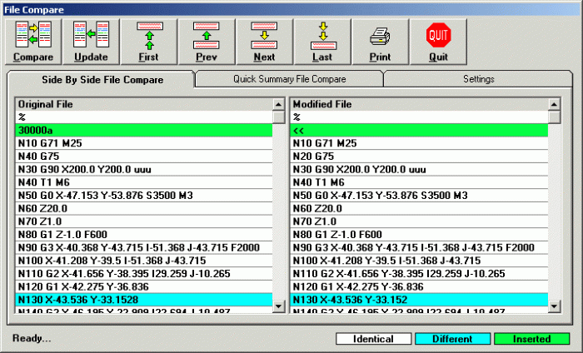Click the Identical legend swatch
Viewport: 583px width, 353px height.
[374, 339]
